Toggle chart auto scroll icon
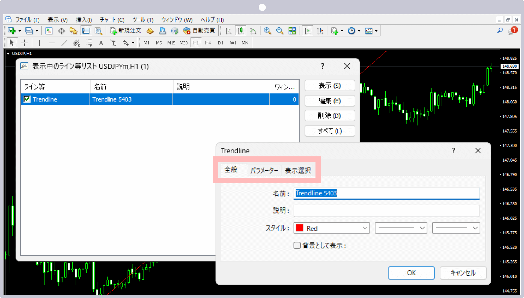Viewport: 524px width, 298px height. point(308,31)
